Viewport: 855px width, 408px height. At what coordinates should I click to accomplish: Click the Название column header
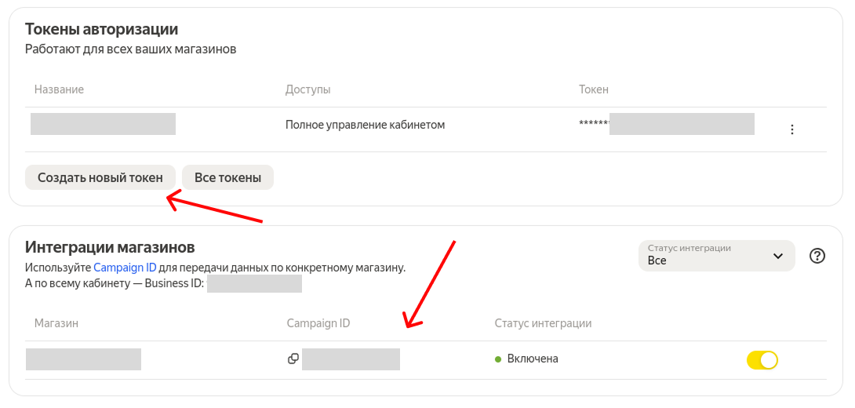59,89
